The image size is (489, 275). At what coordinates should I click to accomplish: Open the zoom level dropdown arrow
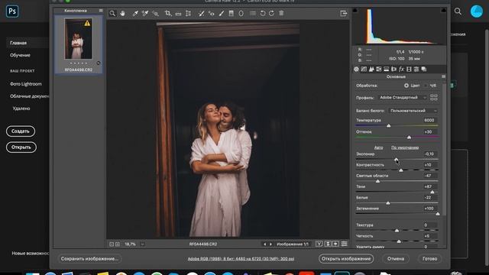142,244
